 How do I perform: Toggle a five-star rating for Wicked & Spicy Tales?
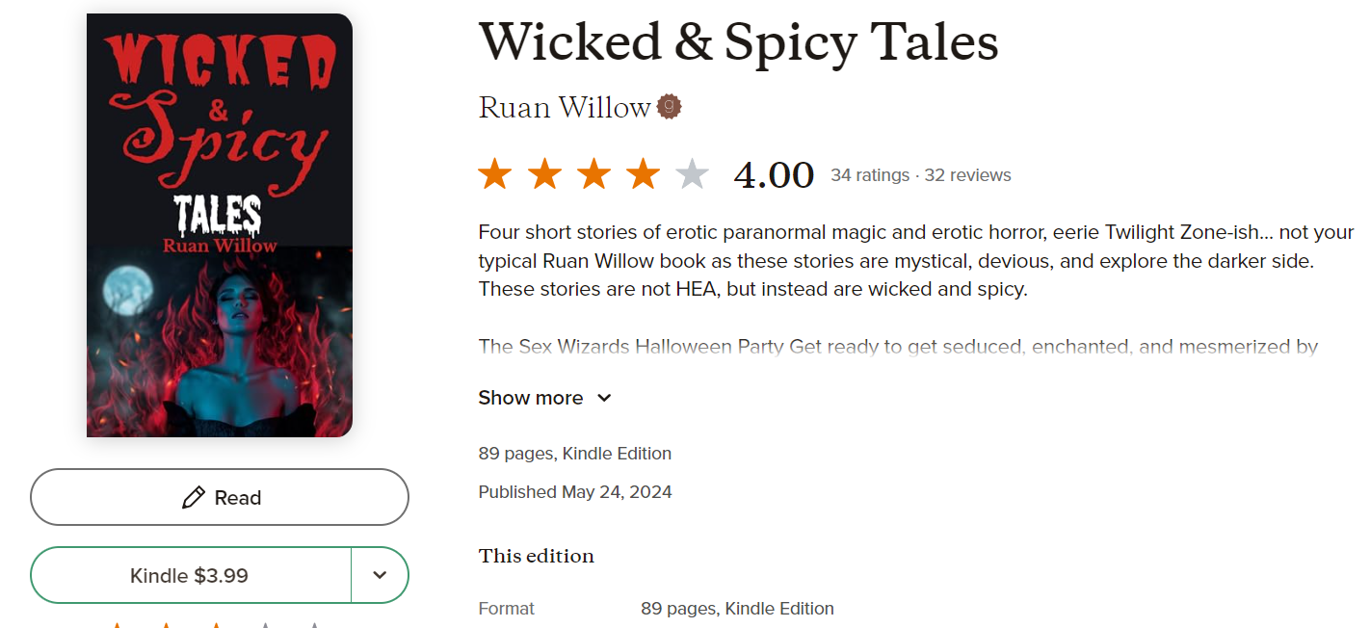coord(316,624)
